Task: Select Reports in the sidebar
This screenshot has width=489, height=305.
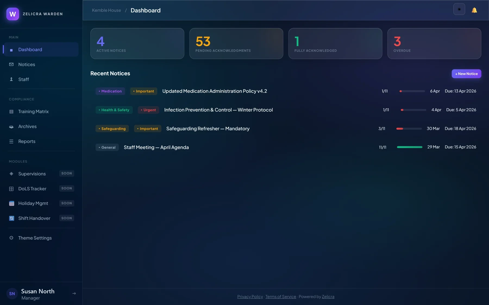Action: pos(41,142)
